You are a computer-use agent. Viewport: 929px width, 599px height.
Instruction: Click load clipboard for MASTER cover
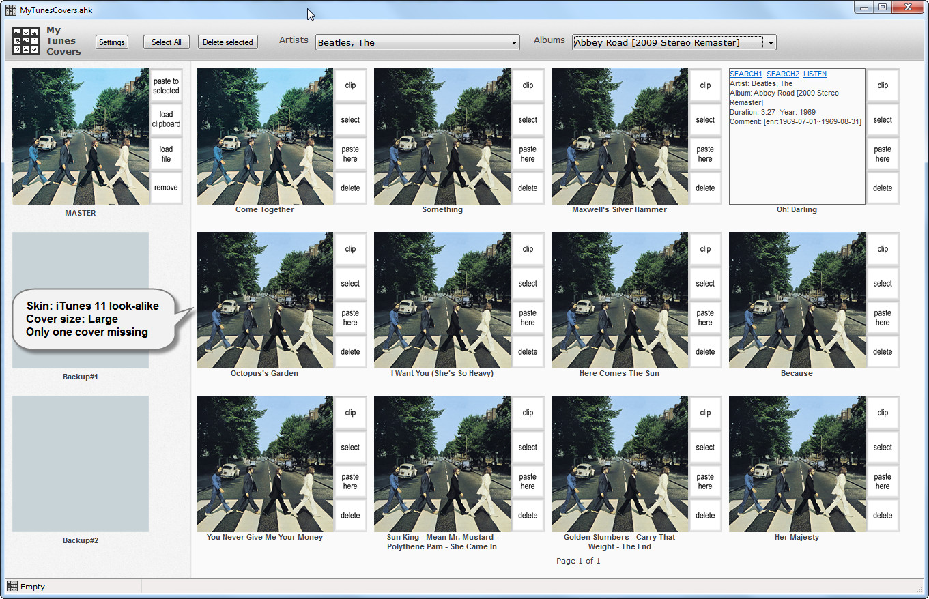[x=166, y=119]
